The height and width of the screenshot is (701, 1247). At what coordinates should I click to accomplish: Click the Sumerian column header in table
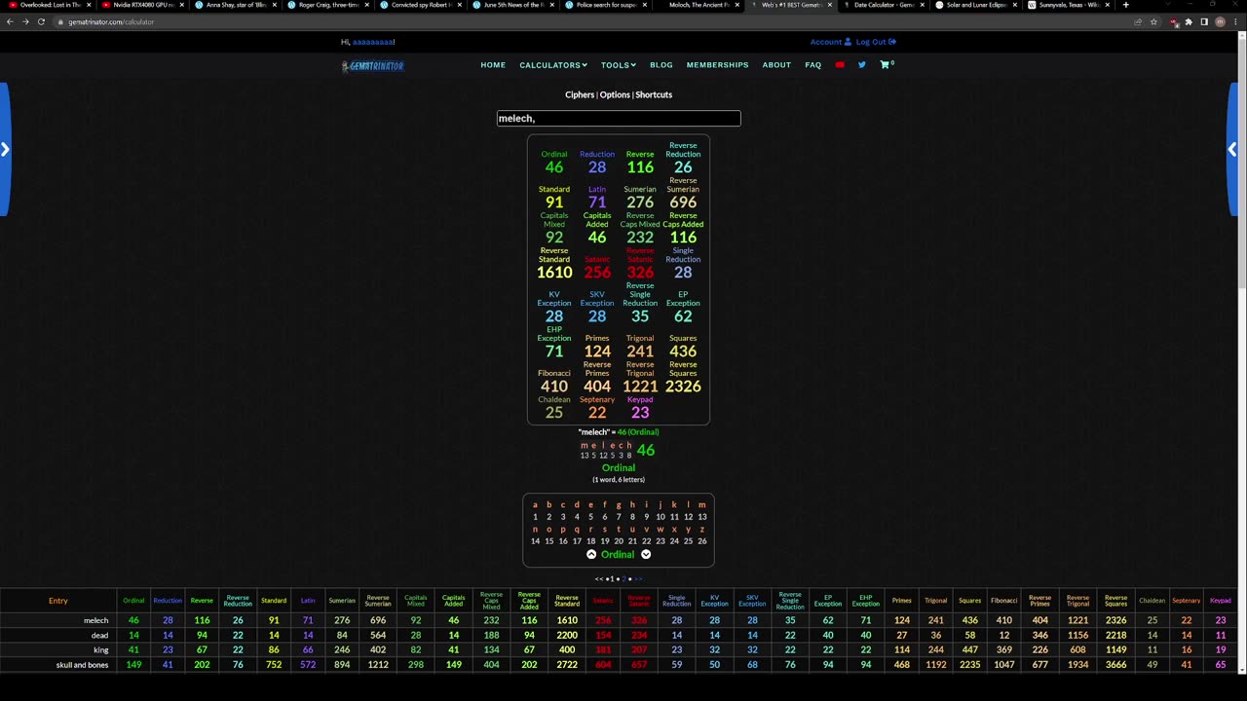coord(342,601)
